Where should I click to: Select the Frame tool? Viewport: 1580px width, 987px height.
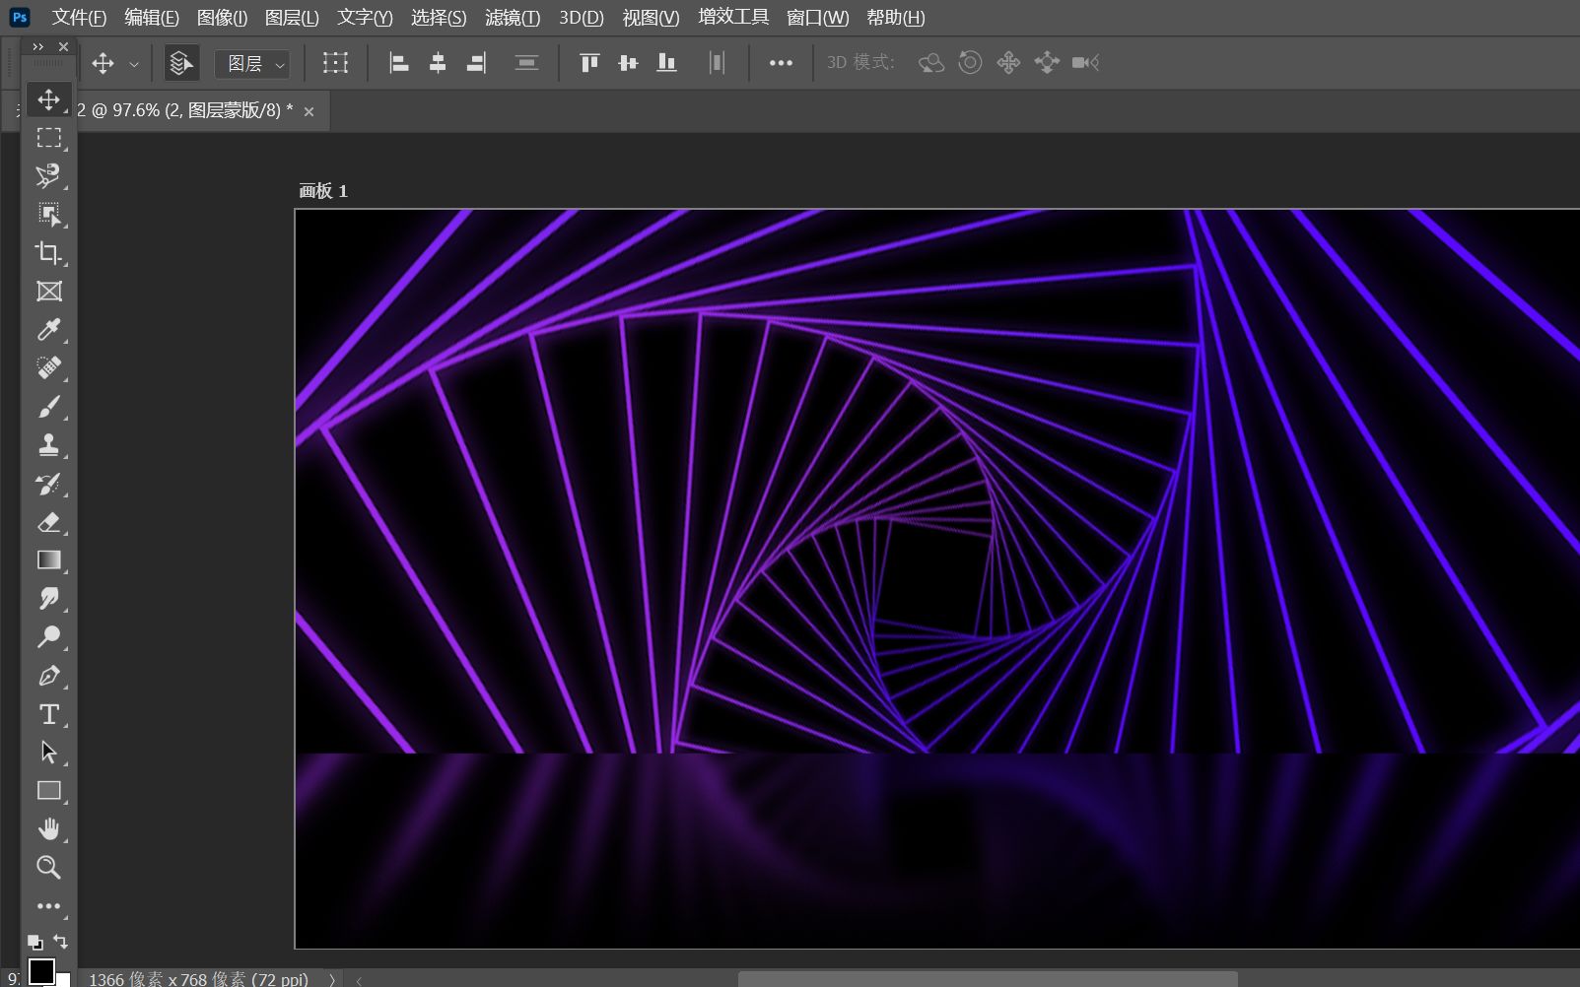[48, 292]
